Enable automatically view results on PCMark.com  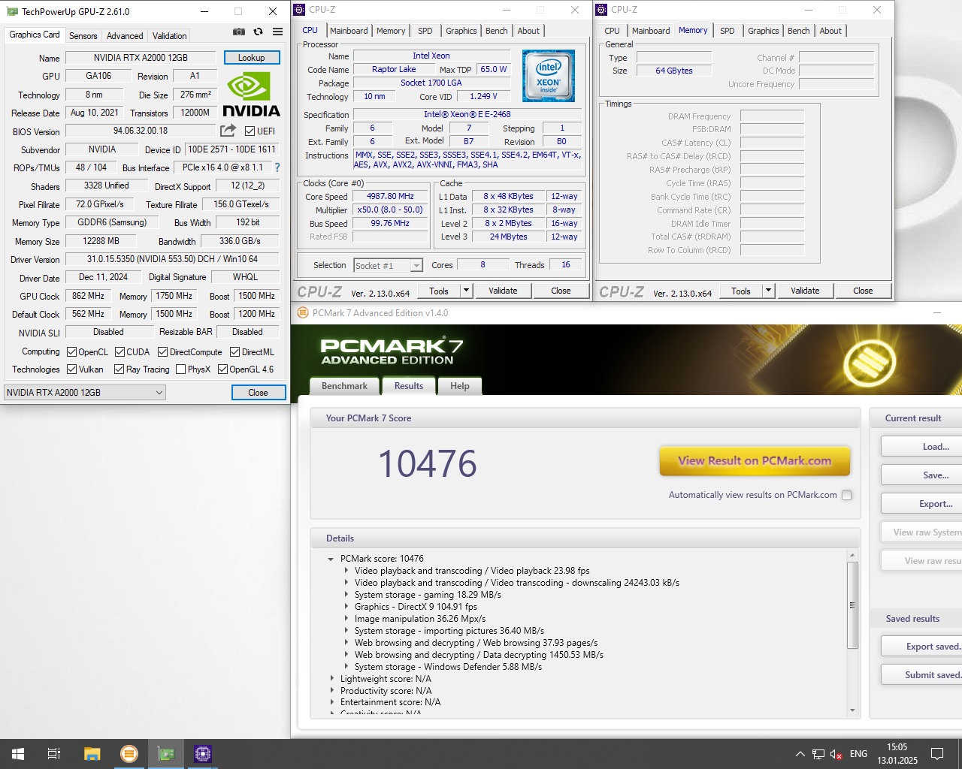click(x=847, y=495)
